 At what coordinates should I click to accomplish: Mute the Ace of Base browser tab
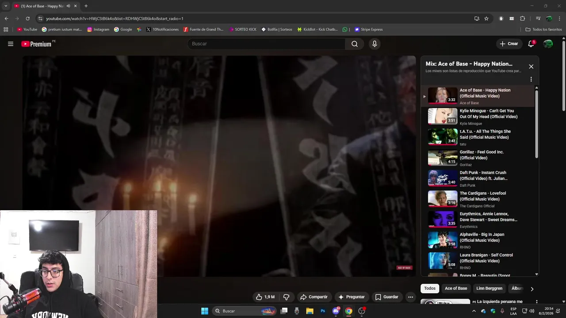pos(68,6)
